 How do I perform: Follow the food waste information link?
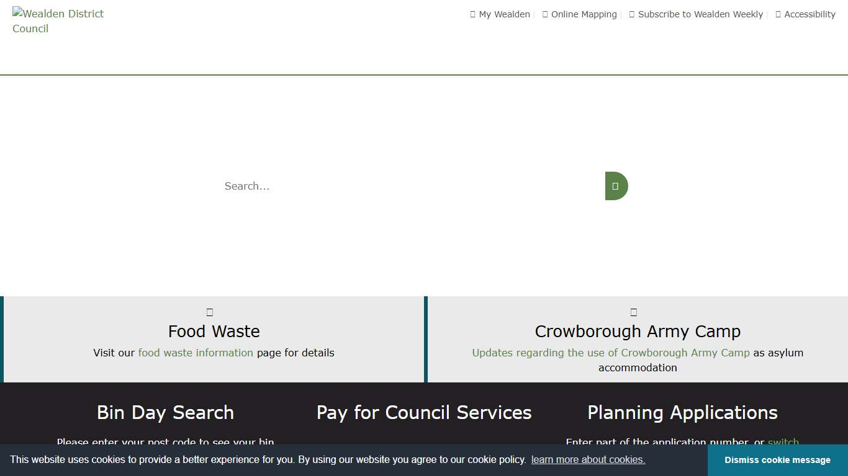coord(196,353)
